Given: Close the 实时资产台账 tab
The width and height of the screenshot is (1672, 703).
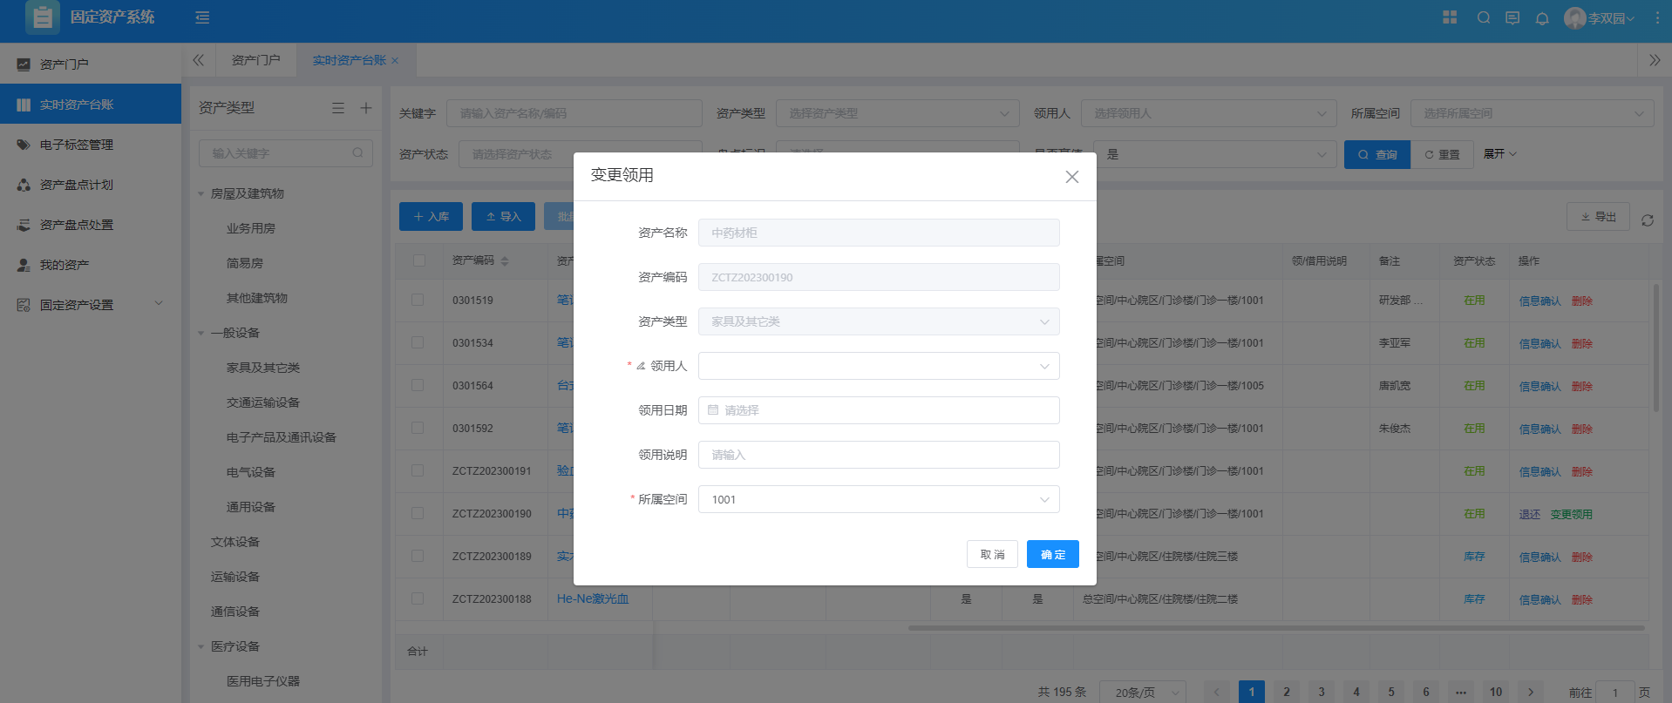Looking at the screenshot, I should pos(395,61).
